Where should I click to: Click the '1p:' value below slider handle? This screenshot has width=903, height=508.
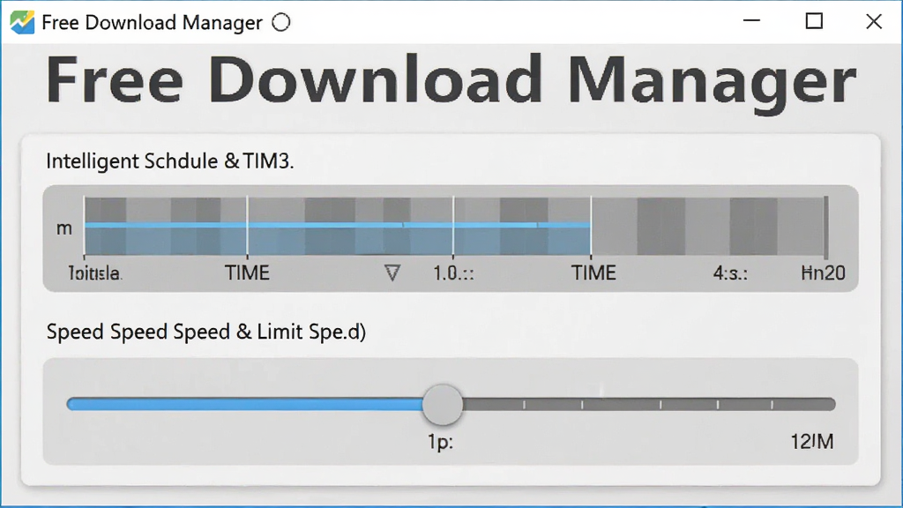coord(441,443)
